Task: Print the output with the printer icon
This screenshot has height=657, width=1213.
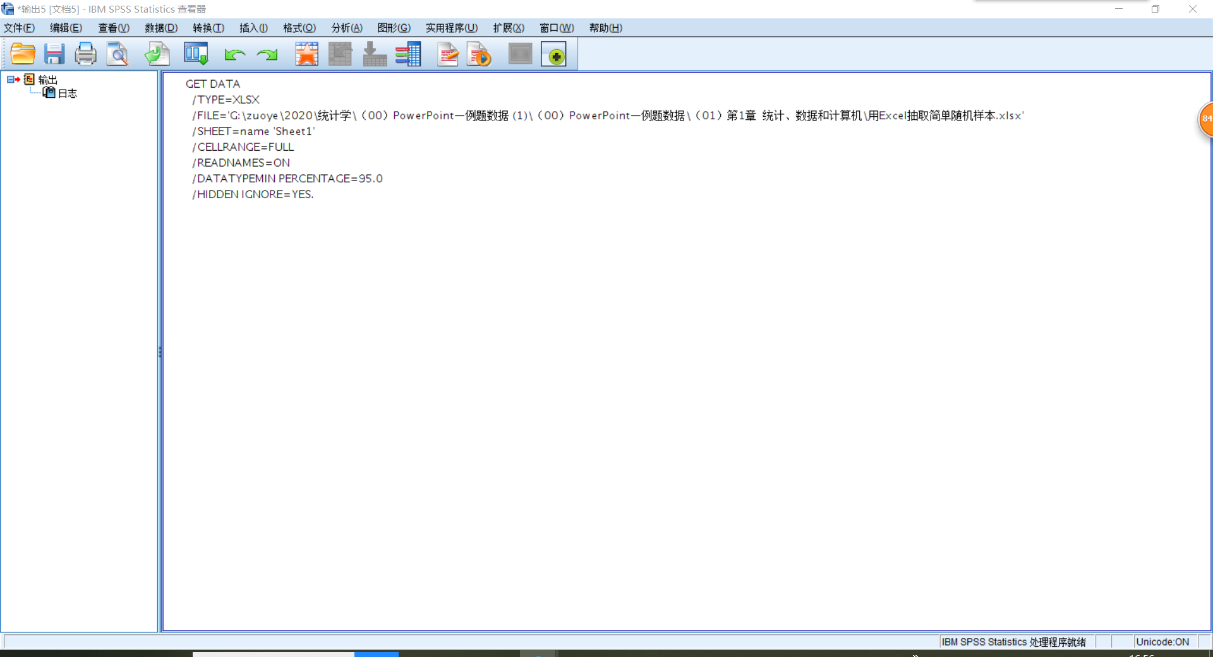Action: click(x=85, y=54)
